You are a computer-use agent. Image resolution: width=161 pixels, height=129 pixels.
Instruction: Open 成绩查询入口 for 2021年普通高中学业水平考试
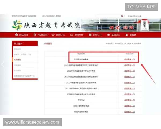coord(129,94)
